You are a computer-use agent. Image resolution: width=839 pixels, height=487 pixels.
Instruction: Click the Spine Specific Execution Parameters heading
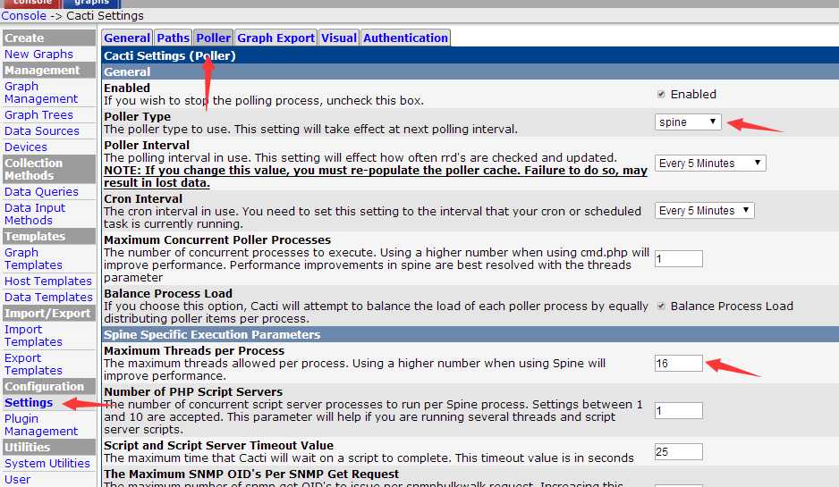point(212,335)
